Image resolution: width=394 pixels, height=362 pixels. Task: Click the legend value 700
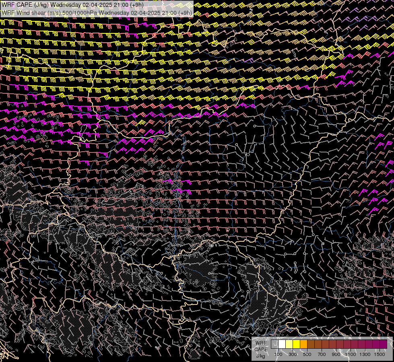pyautogui.click(x=322, y=354)
